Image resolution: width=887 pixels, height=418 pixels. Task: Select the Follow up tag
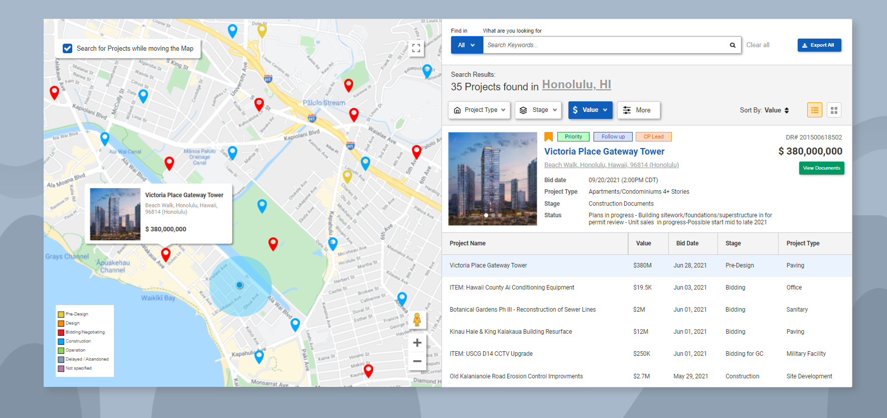pyautogui.click(x=613, y=136)
